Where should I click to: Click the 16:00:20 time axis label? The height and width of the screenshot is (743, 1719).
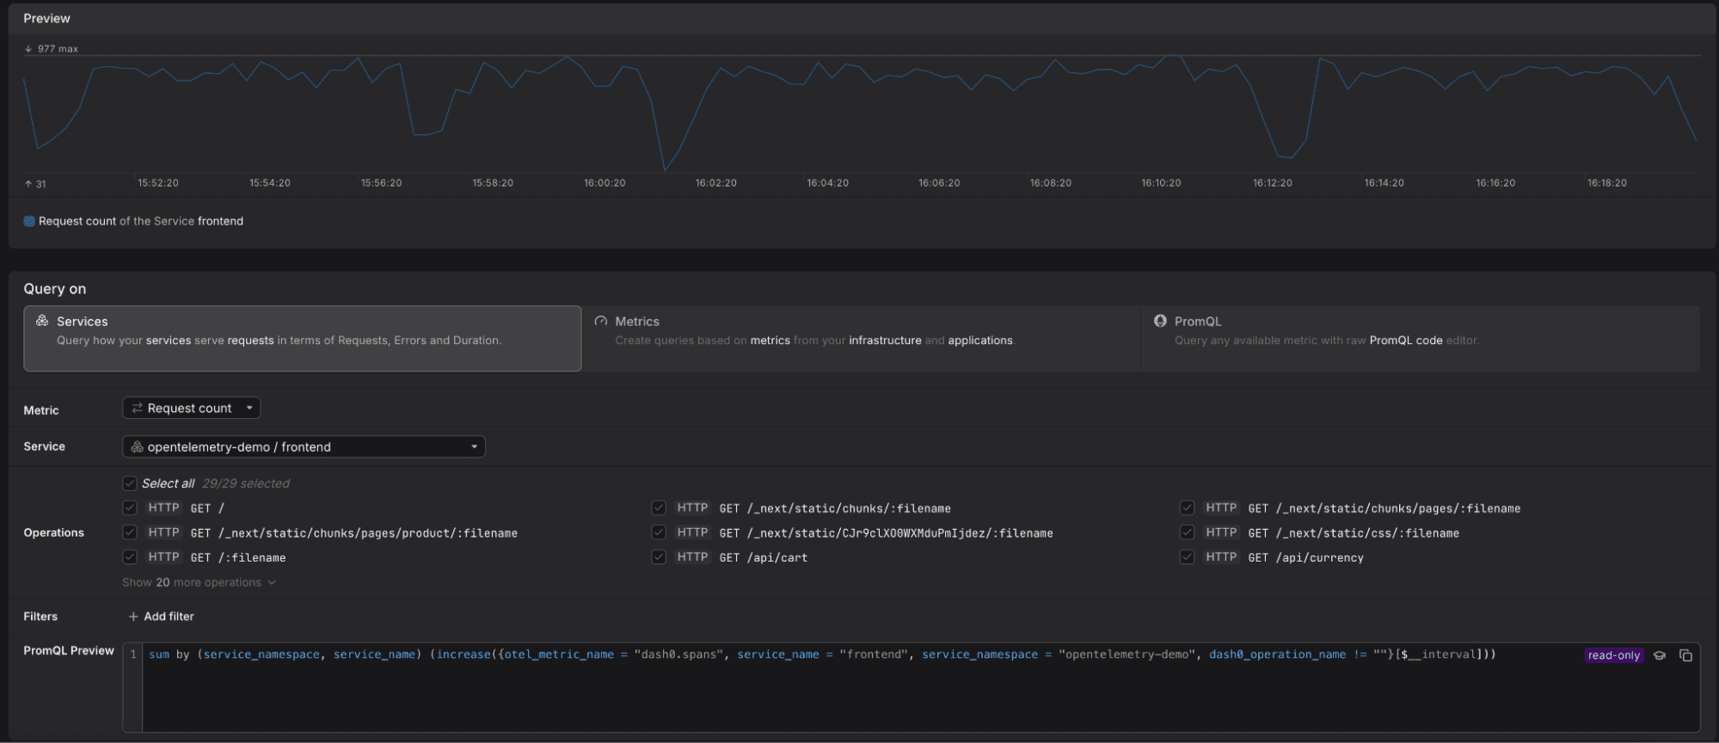(605, 183)
